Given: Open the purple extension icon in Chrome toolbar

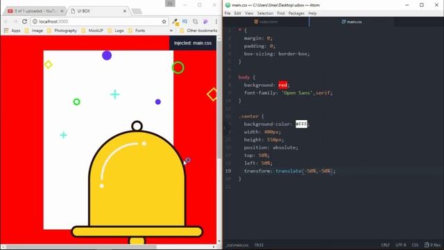Looking at the screenshot, I should coord(205,22).
